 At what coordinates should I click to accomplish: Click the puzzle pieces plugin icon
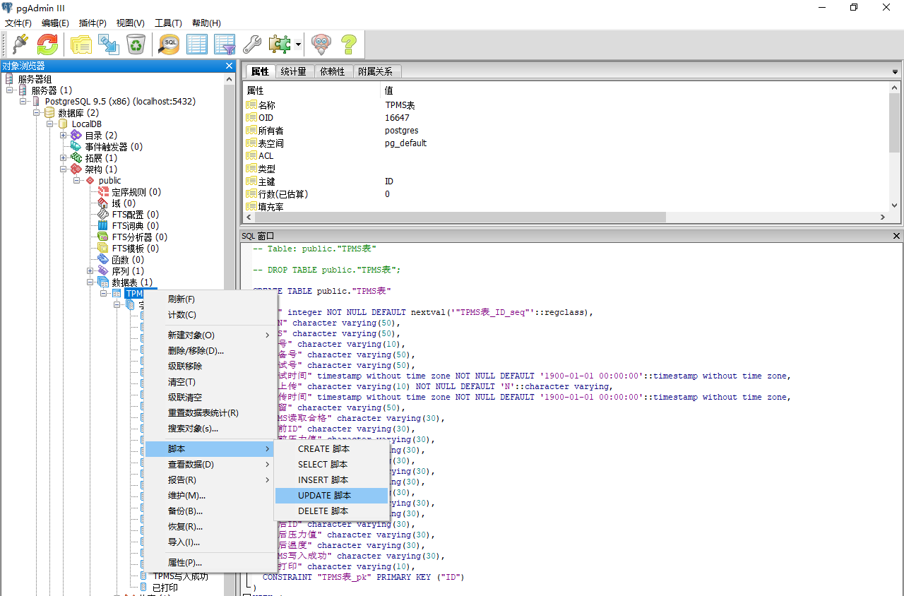click(280, 44)
